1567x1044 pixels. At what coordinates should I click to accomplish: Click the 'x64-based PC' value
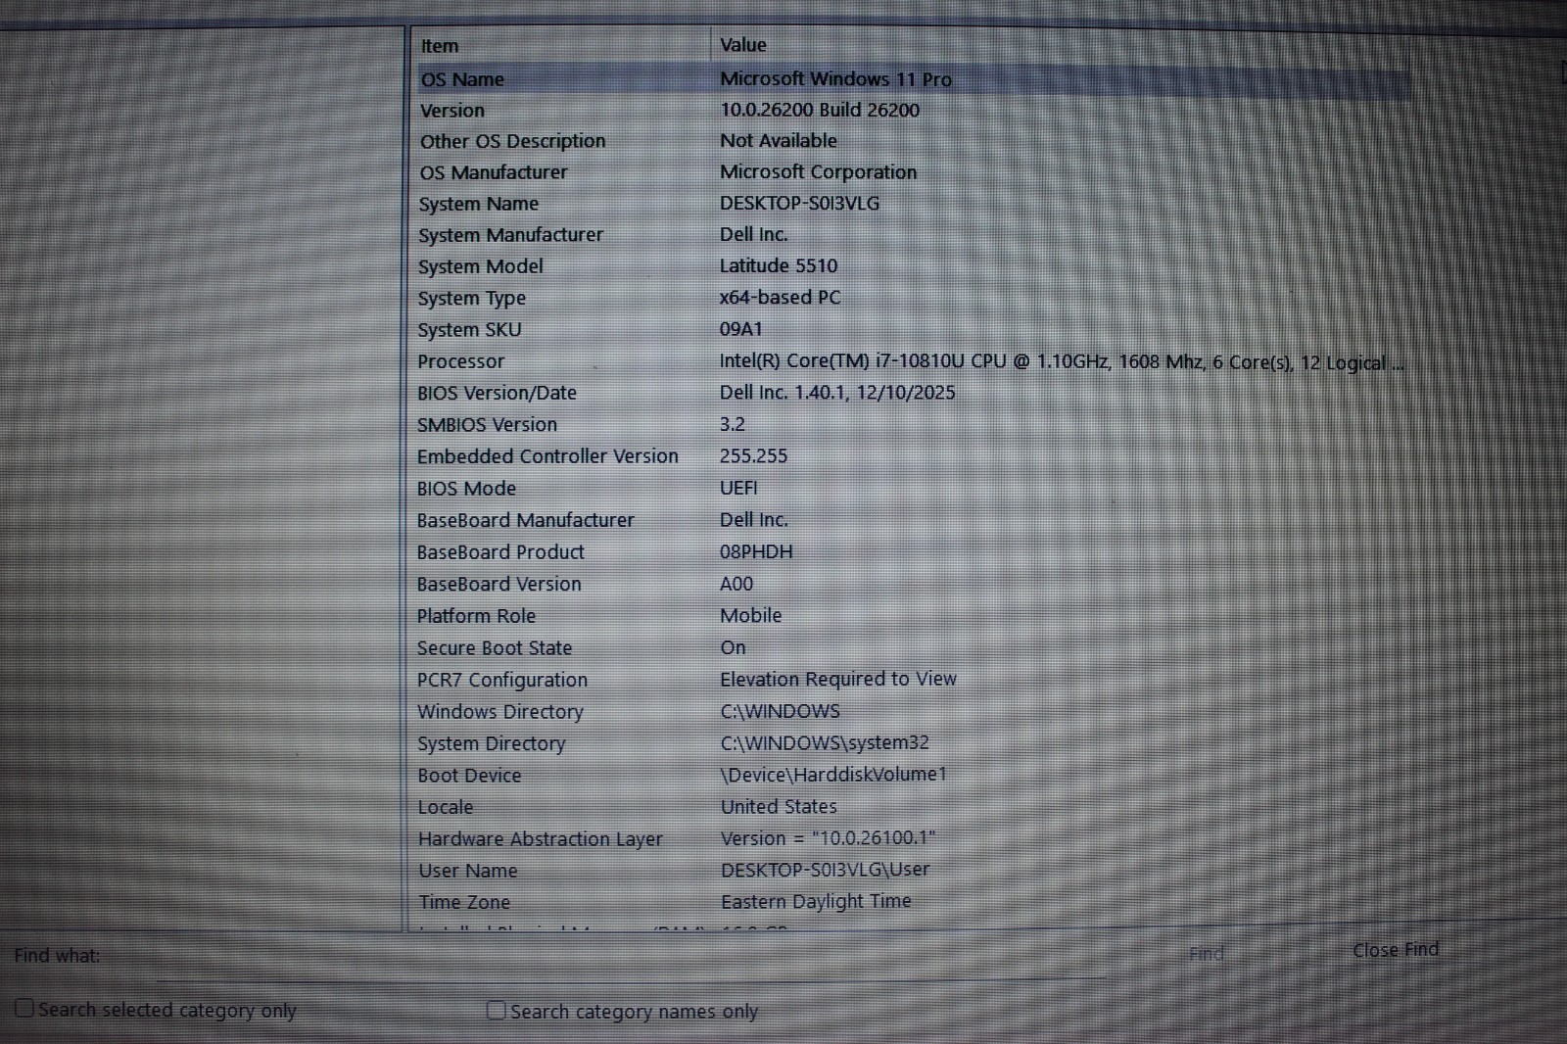tap(781, 297)
